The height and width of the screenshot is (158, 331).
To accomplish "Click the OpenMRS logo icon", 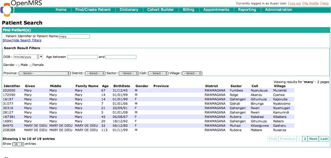I will pyautogui.click(x=7, y=8).
